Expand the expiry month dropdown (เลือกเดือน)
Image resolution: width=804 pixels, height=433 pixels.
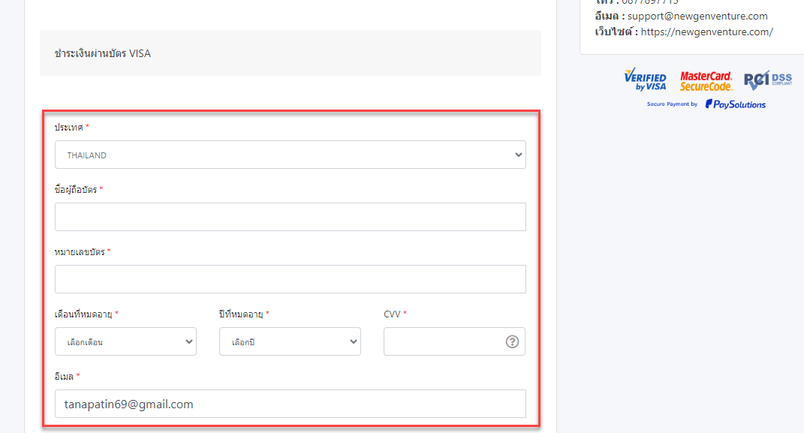[125, 341]
